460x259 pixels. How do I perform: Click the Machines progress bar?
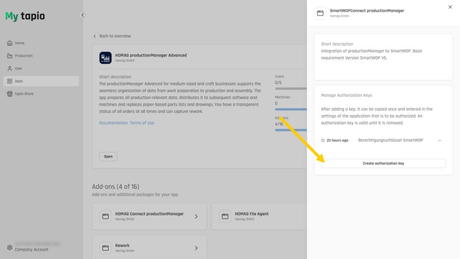[x=291, y=109]
